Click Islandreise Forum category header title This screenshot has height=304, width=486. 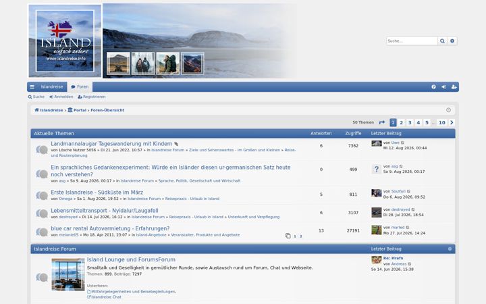55,249
